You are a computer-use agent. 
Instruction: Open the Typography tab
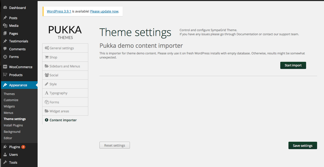click(65, 93)
